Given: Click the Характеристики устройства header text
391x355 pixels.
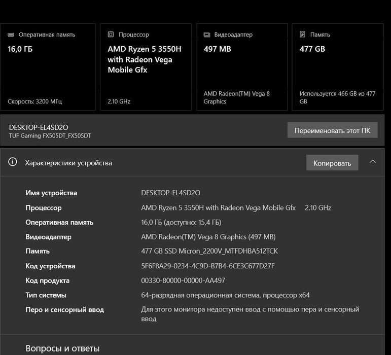Looking at the screenshot, I should click(68, 163).
